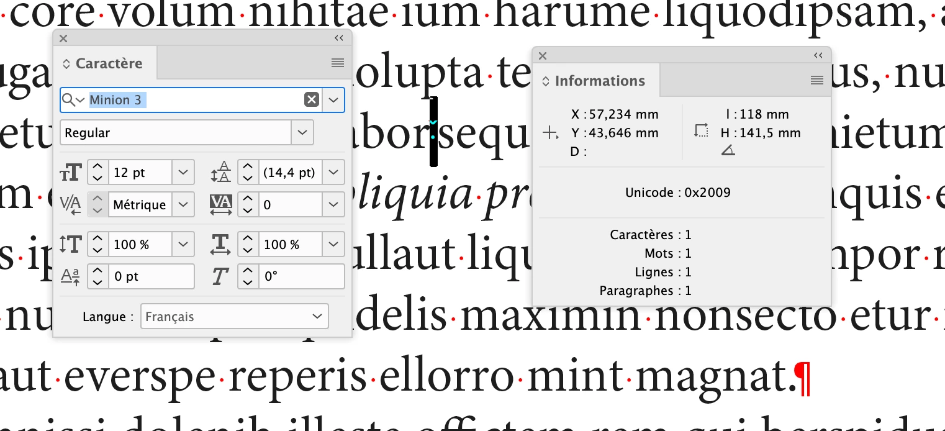945x431 pixels.
Task: Open the horizontal scale dropdown
Action: [333, 244]
